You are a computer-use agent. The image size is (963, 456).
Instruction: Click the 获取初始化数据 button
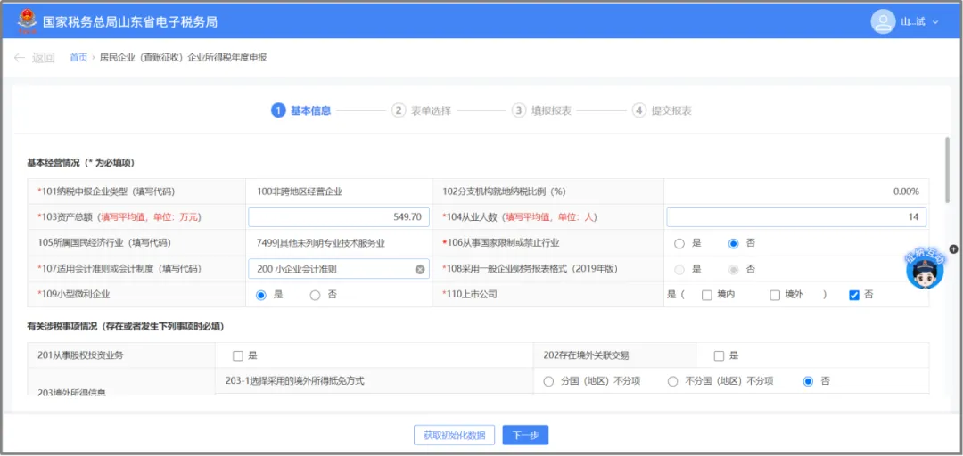(455, 436)
